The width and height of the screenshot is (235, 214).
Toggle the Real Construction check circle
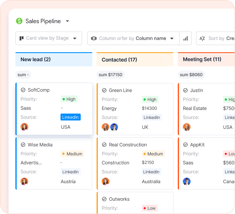point(104,145)
